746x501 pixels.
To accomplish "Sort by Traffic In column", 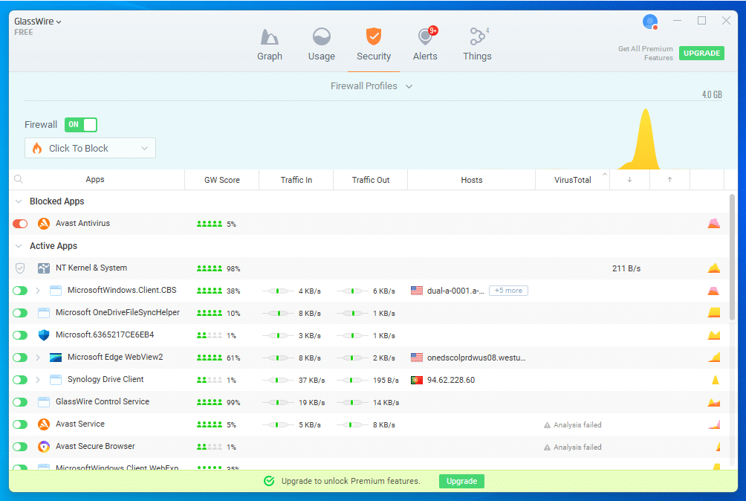I will 296,180.
